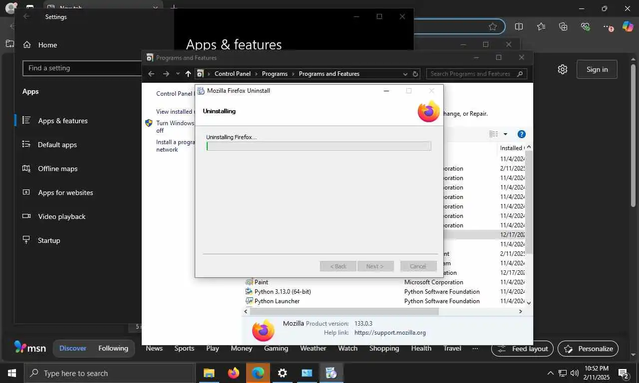Go up one level in Control Panel

point(188,74)
